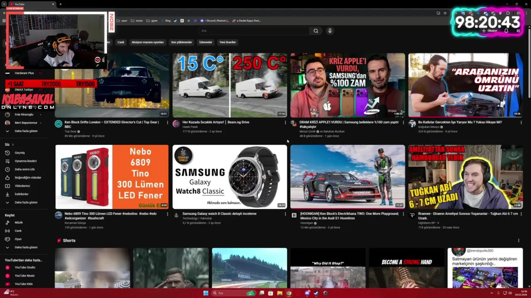531x298 pixels.
Task: Select the Yeni öneriler chip
Action: click(228, 42)
